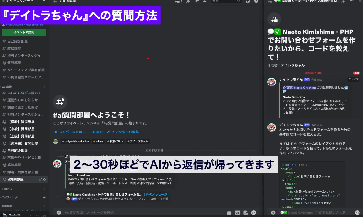Click @[運営] Naoto Kimishima mention in thread

300,88
